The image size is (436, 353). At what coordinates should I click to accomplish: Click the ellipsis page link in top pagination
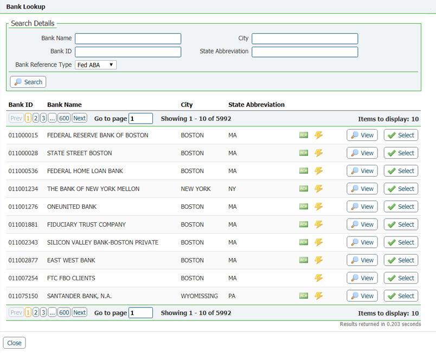52,118
